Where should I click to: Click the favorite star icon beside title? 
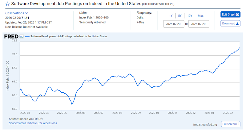coord(7,4)
